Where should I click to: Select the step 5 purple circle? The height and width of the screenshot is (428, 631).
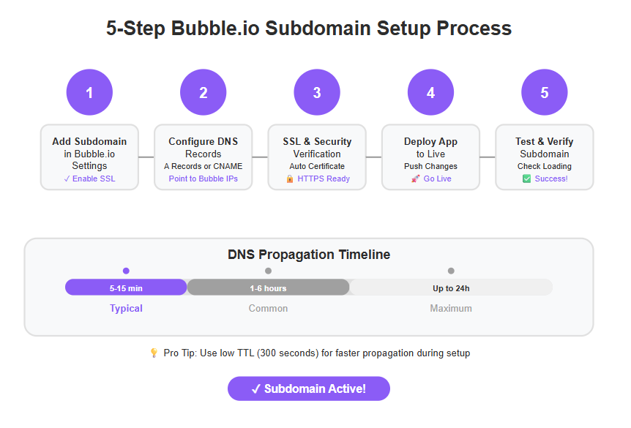click(545, 92)
